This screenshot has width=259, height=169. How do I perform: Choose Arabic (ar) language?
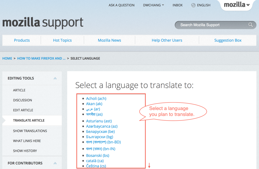(x=93, y=109)
